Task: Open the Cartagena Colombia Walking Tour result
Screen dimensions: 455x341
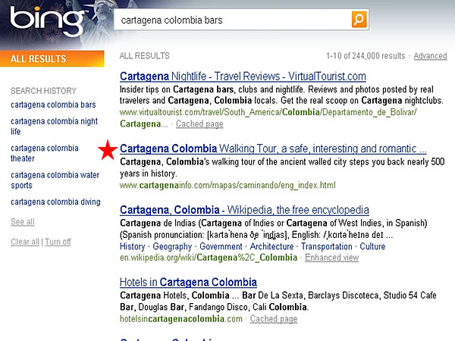Action: (273, 149)
